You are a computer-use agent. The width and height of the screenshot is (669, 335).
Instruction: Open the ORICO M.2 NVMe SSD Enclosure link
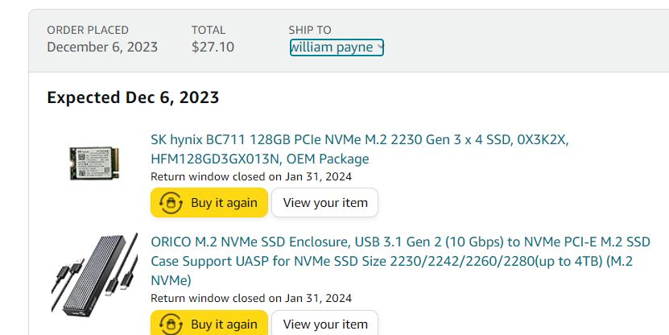tap(400, 261)
